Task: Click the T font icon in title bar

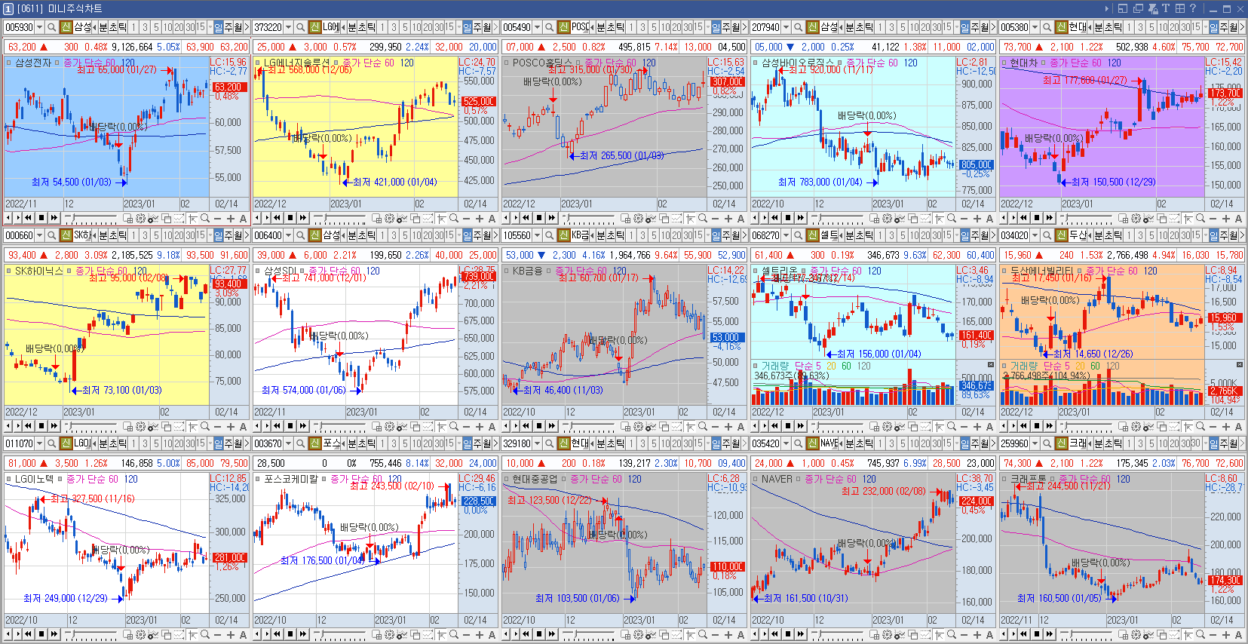Action: point(1166,8)
